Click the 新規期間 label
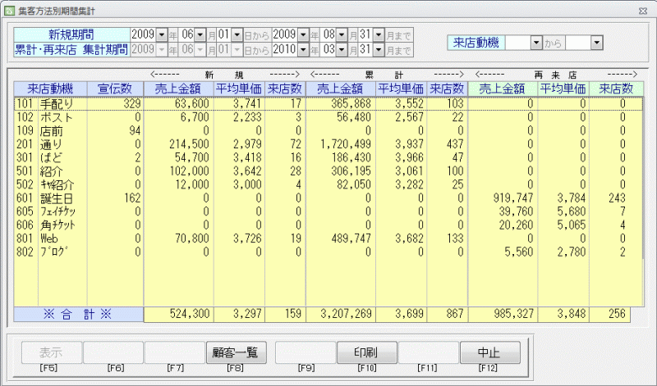This screenshot has height=386, width=657. [x=71, y=34]
